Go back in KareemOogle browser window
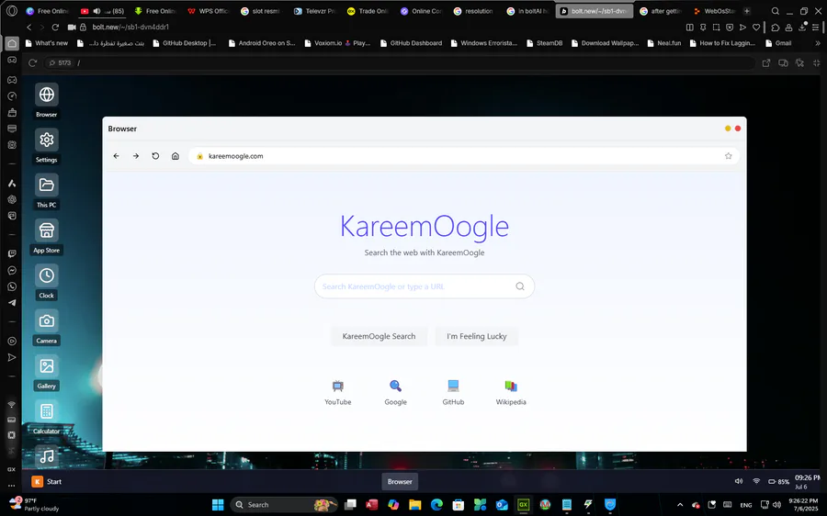 pos(116,156)
